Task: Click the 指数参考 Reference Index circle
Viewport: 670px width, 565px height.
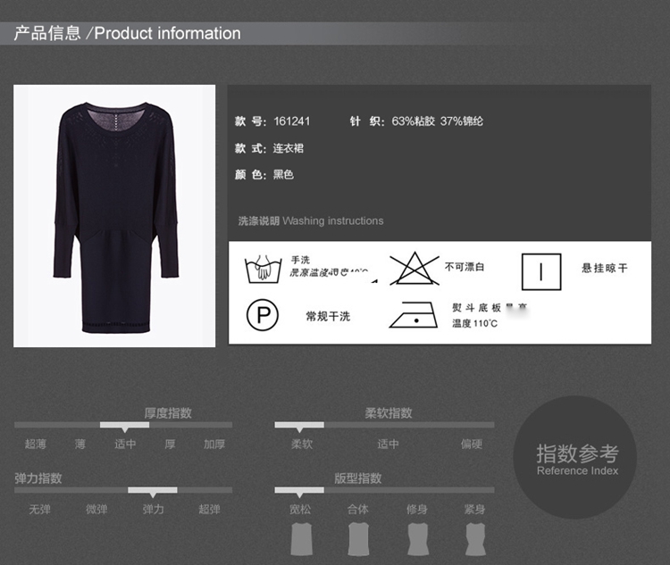Action: tap(577, 457)
